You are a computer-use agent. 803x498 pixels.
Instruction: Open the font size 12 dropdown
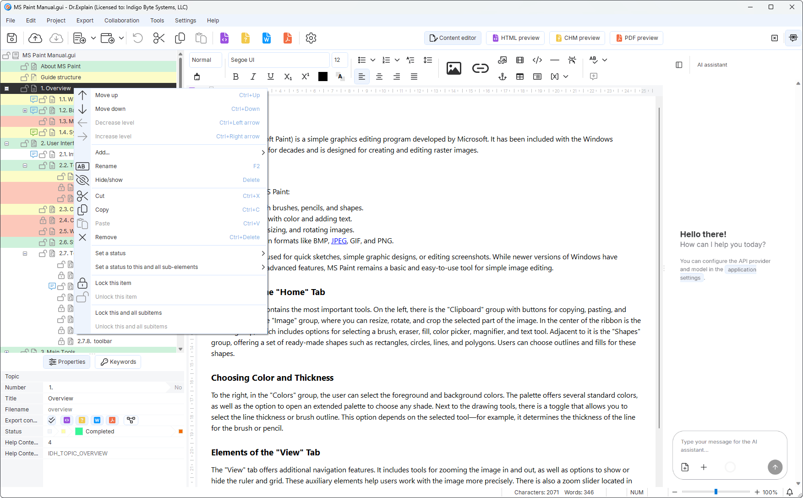(x=340, y=60)
